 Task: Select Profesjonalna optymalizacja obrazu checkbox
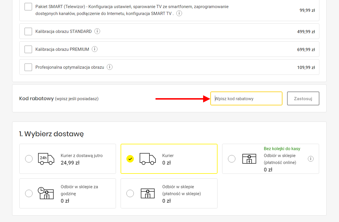(28, 67)
